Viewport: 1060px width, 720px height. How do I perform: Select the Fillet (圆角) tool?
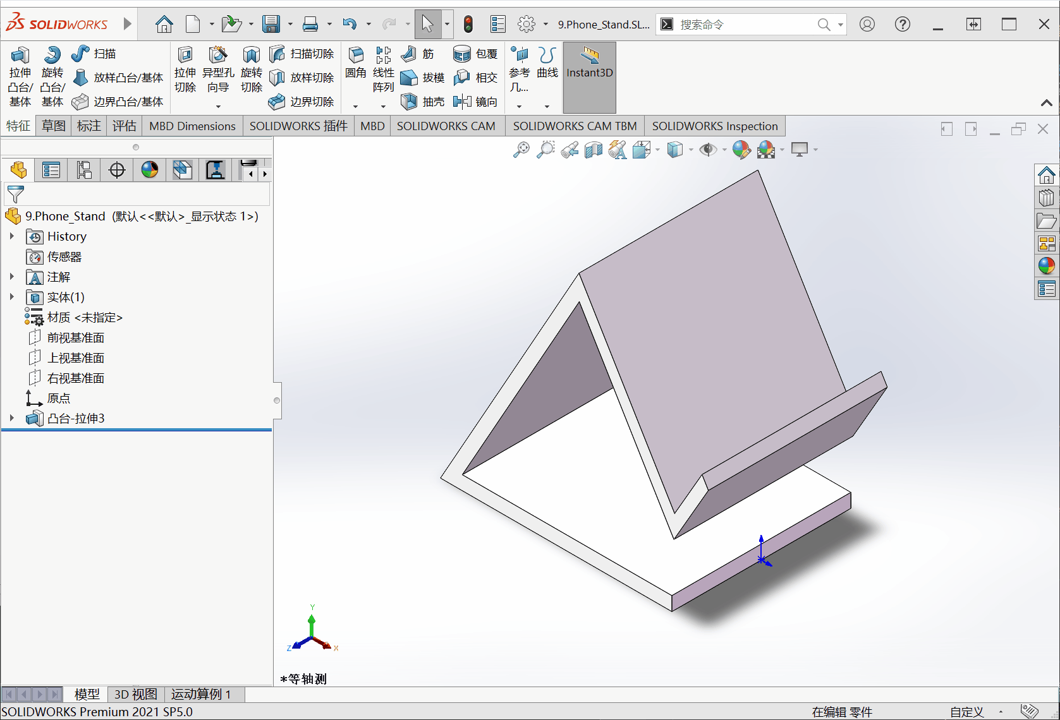pos(356,64)
